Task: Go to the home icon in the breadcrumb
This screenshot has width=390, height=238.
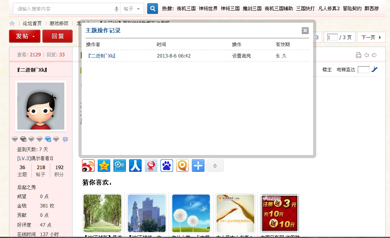Action: point(12,23)
